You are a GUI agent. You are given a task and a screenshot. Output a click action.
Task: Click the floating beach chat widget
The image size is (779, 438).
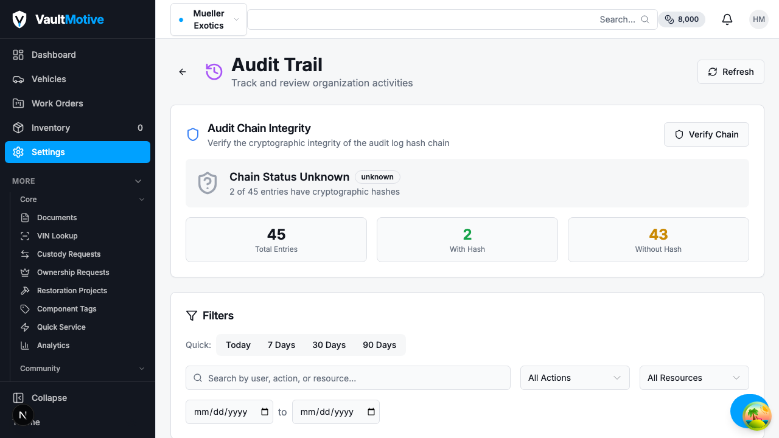click(756, 415)
